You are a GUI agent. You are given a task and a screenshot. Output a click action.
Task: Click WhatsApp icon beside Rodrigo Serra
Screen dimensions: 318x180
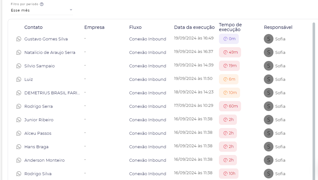[19, 107]
